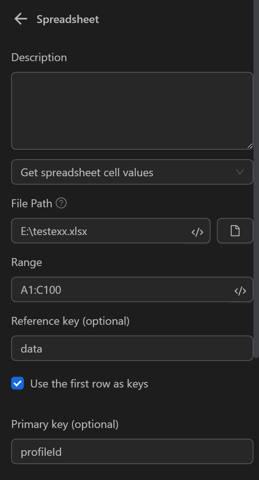Click the Range field containing A1:C100

(119, 290)
